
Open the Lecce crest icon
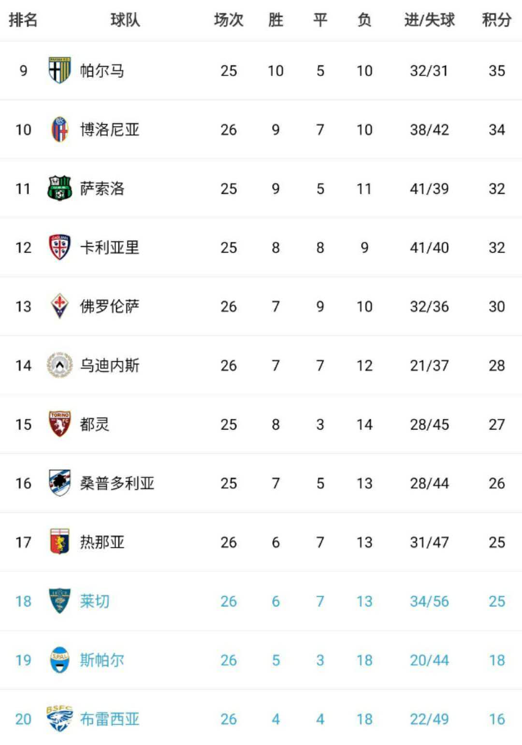59,601
